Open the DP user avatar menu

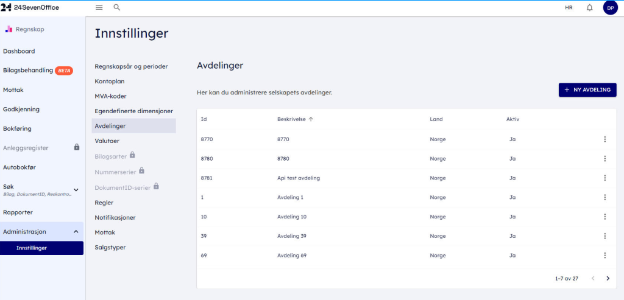pyautogui.click(x=610, y=8)
